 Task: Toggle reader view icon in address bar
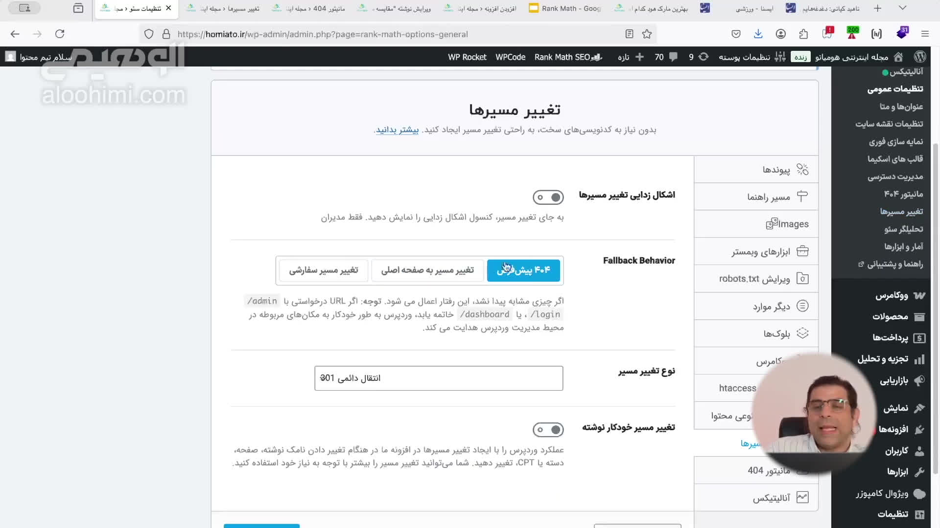tap(629, 34)
